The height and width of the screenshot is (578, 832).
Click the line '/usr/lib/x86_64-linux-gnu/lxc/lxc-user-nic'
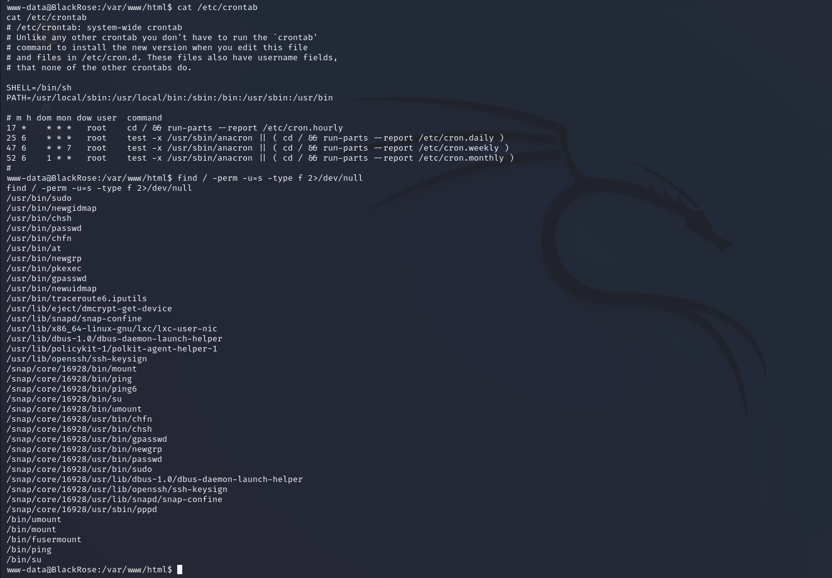pyautogui.click(x=112, y=328)
